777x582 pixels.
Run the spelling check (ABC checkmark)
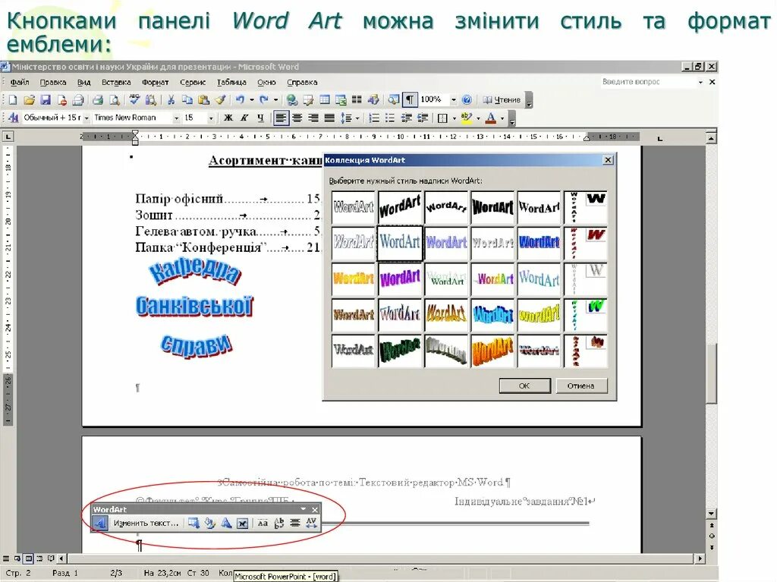[x=134, y=99]
